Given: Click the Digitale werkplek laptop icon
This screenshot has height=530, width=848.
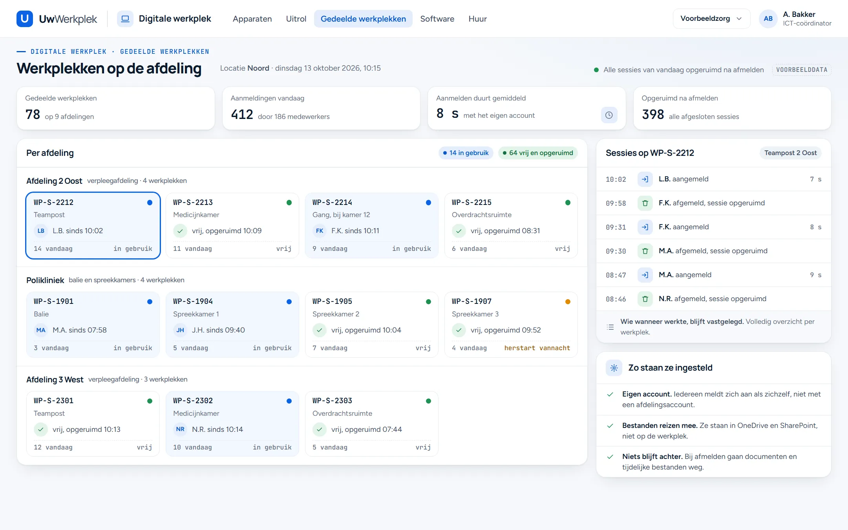Looking at the screenshot, I should 125,18.
